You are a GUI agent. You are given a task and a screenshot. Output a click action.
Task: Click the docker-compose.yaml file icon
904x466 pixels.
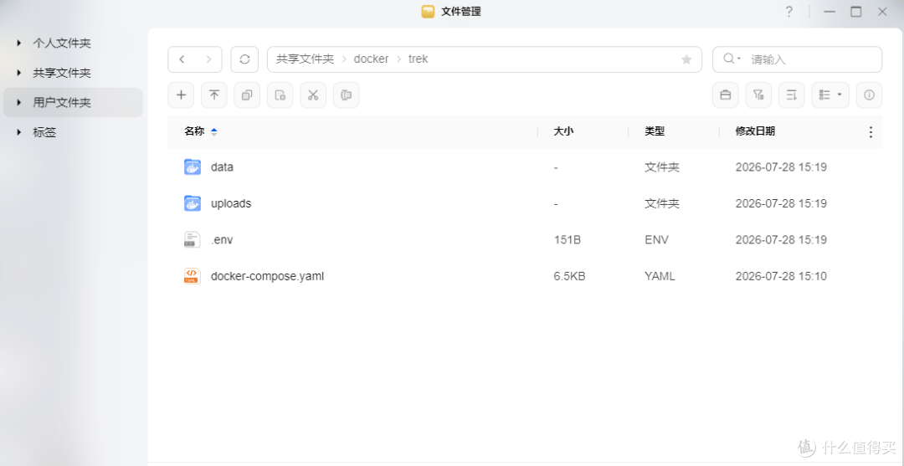click(x=192, y=276)
